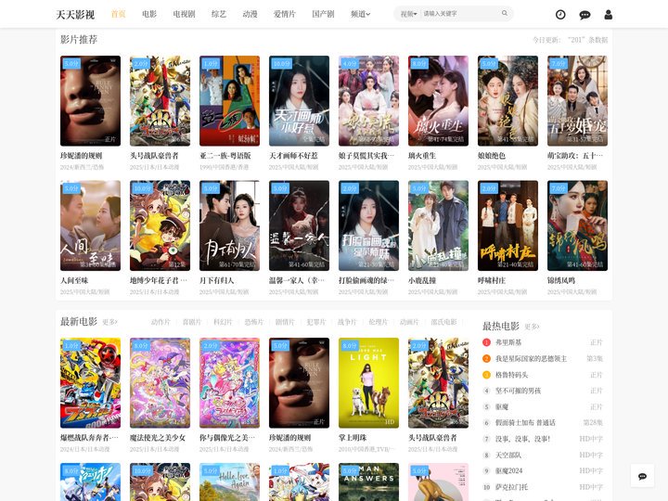This screenshot has height=501, width=668.
Task: Open the 娘子莫慌 poster thumbnail
Action: click(x=368, y=101)
